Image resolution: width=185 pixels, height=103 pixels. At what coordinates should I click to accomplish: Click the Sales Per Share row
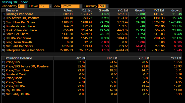[17, 34]
